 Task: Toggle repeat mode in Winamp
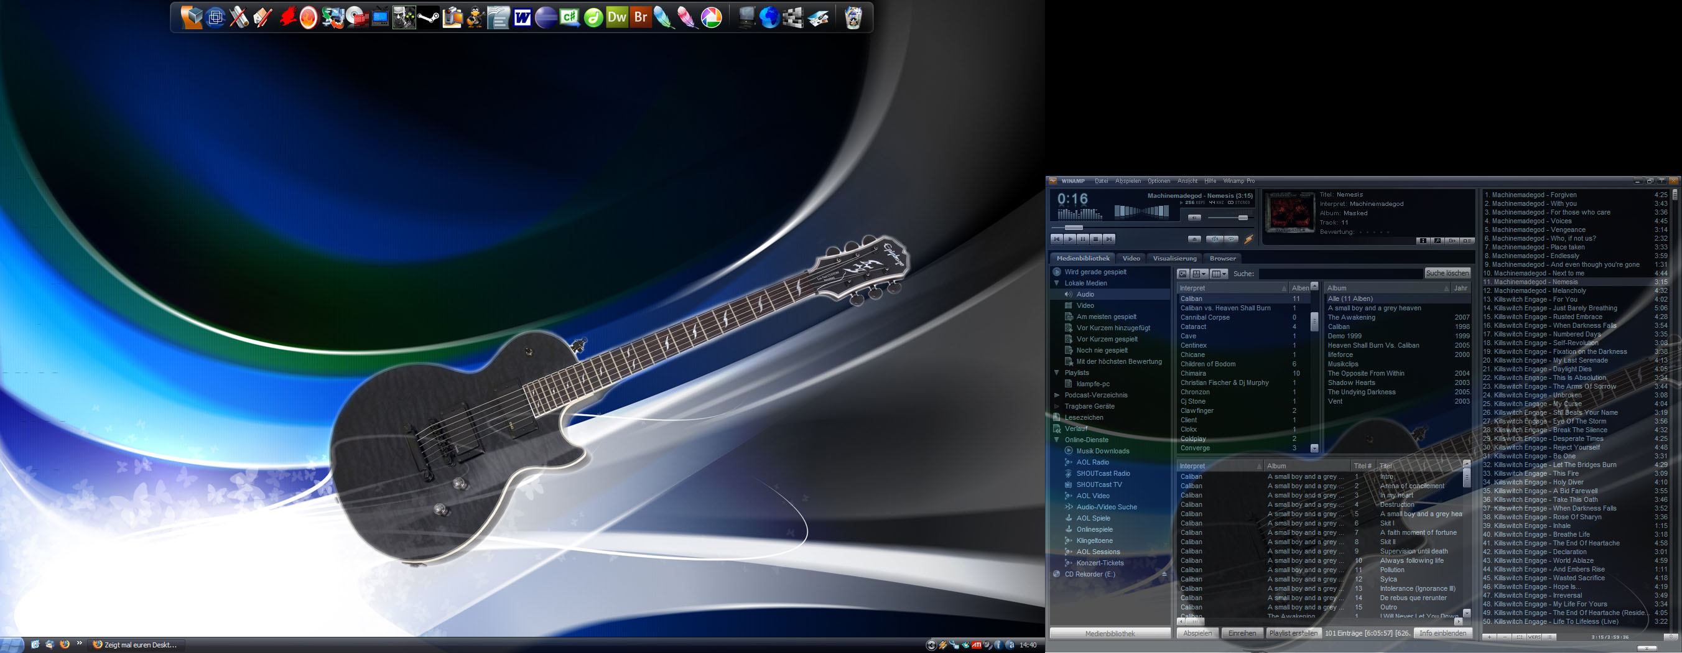[x=1232, y=239]
